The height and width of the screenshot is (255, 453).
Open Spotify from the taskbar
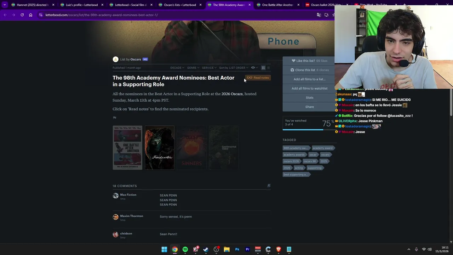(185, 249)
